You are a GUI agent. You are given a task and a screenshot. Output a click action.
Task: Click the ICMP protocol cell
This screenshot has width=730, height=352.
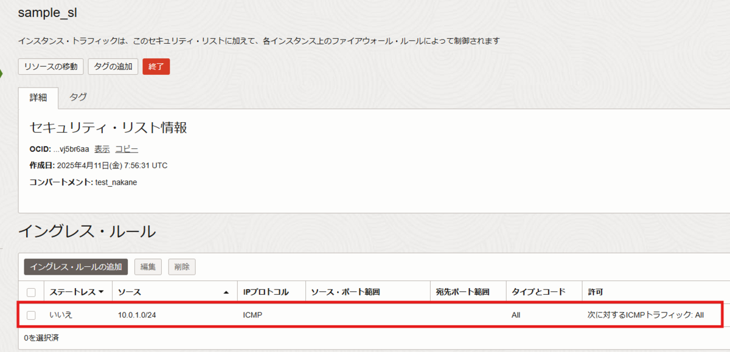click(252, 315)
